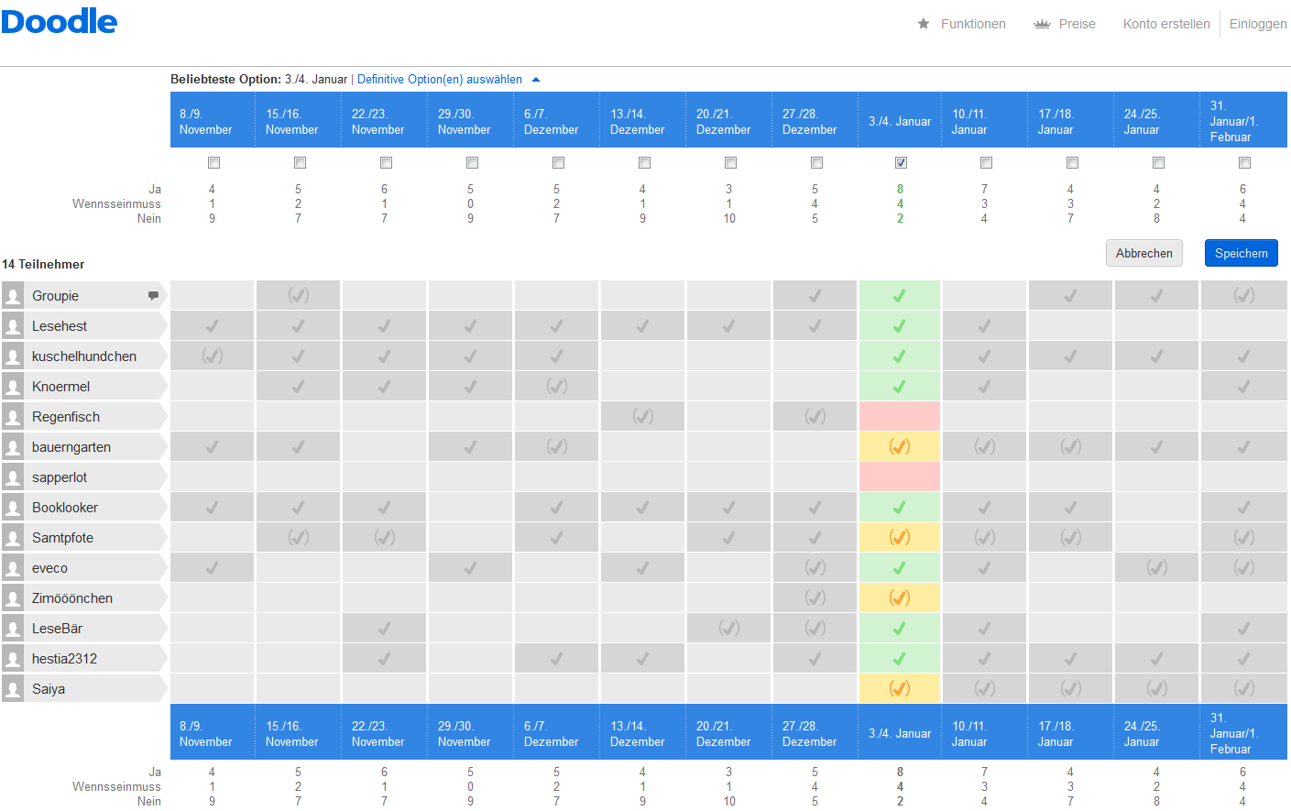Click the avatar icon for Lesehest
The width and height of the screenshot is (1291, 811).
pyautogui.click(x=13, y=326)
